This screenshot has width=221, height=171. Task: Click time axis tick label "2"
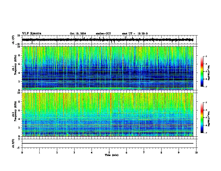tap(57, 153)
